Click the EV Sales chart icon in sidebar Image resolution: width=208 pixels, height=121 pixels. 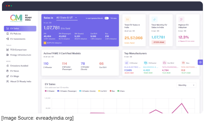click(x=8, y=28)
